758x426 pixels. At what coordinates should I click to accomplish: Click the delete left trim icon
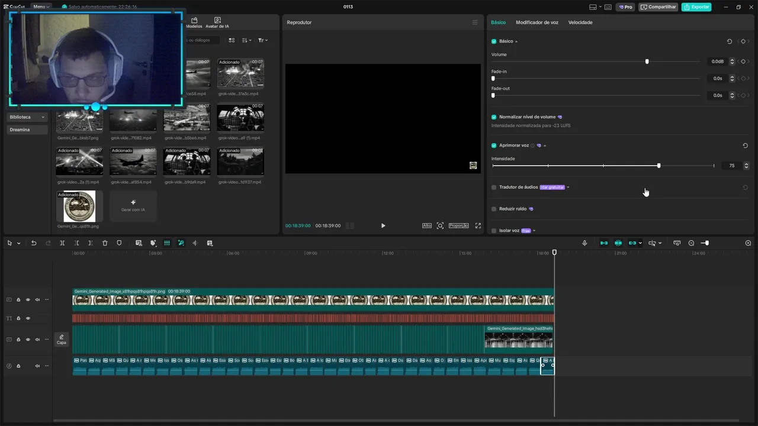[x=76, y=243]
